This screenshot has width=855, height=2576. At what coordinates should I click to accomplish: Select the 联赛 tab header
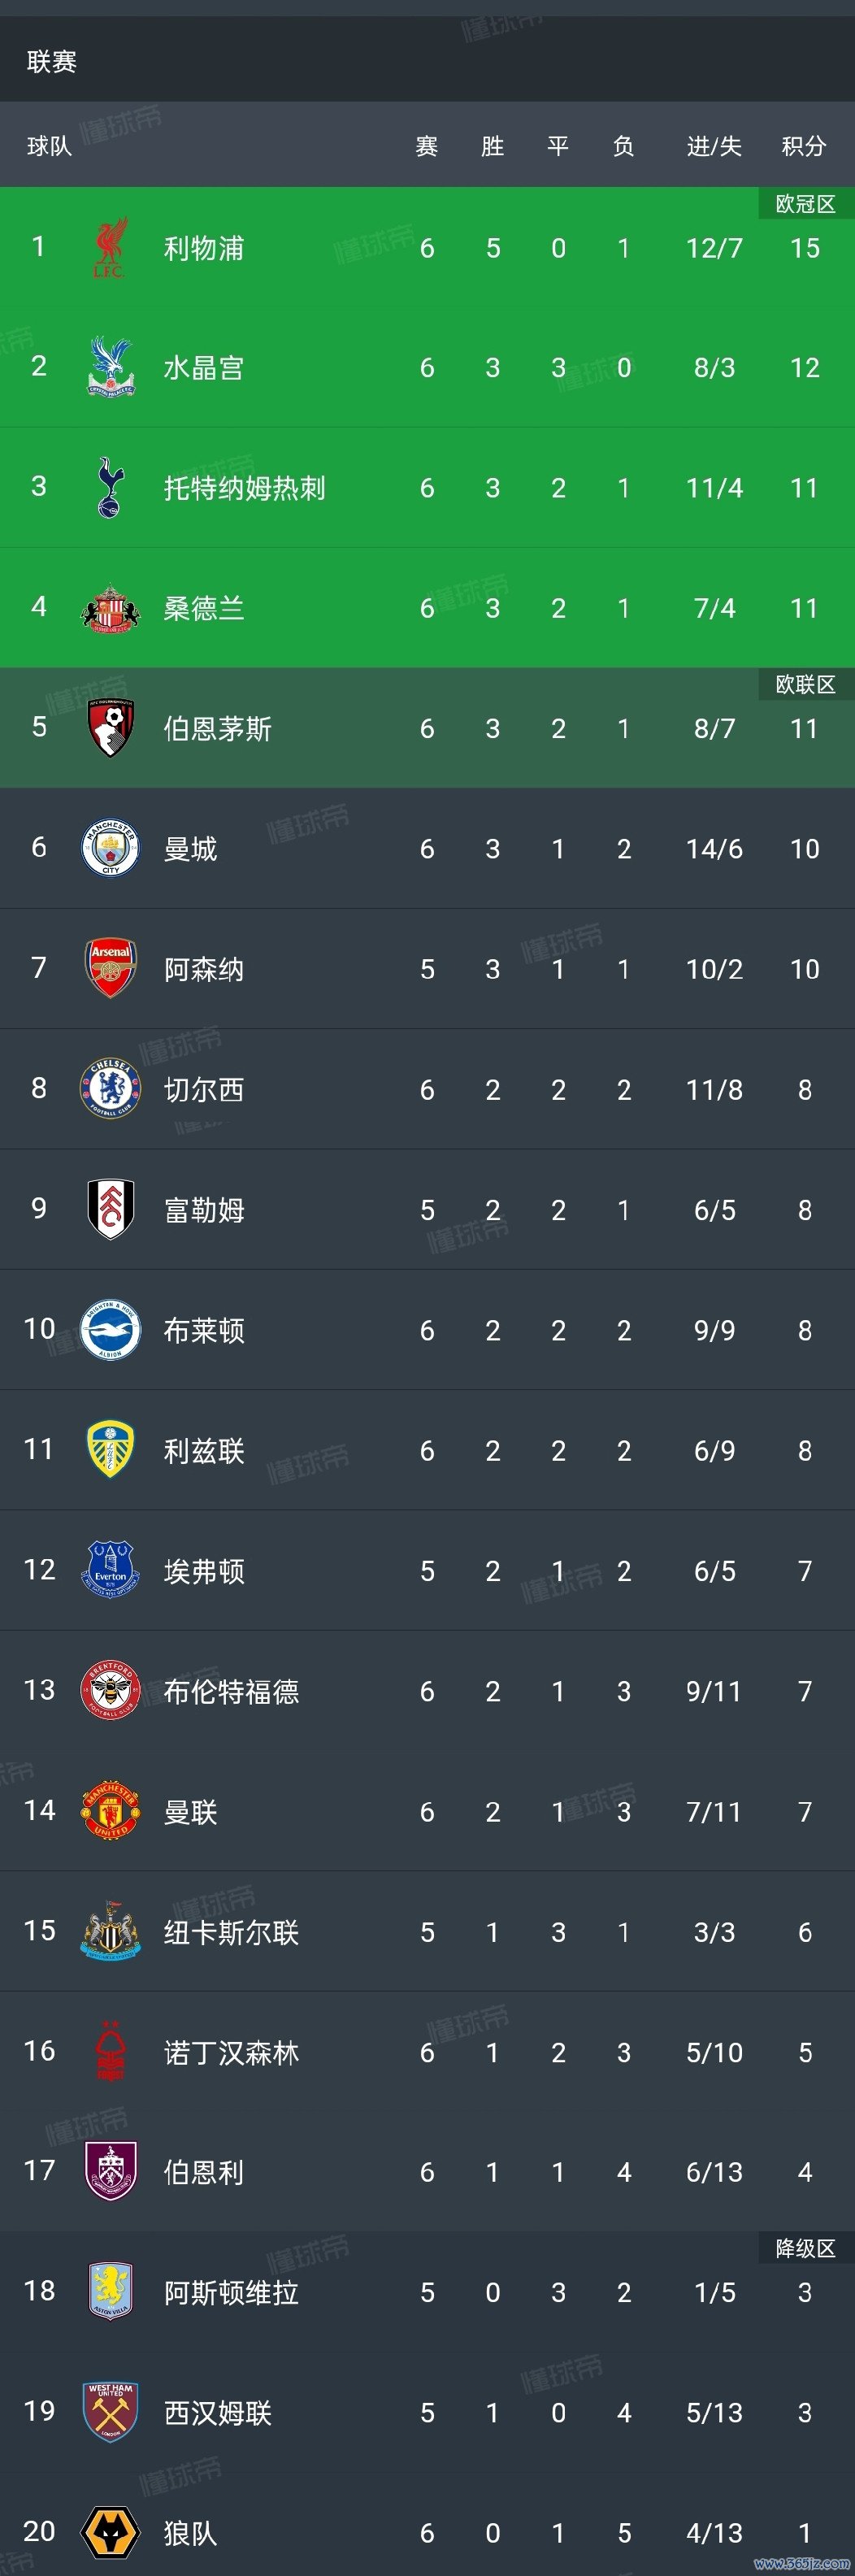point(52,62)
